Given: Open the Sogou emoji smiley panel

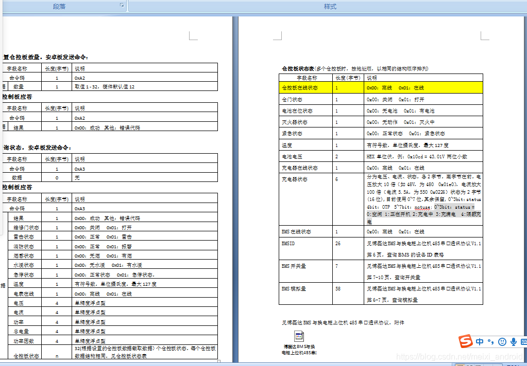Looking at the screenshot, I should tap(502, 342).
